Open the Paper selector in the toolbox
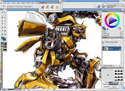 (x=2, y=43)
